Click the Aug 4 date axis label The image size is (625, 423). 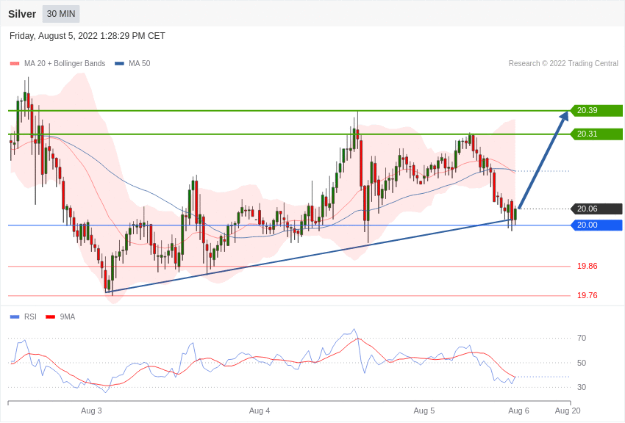(260, 411)
